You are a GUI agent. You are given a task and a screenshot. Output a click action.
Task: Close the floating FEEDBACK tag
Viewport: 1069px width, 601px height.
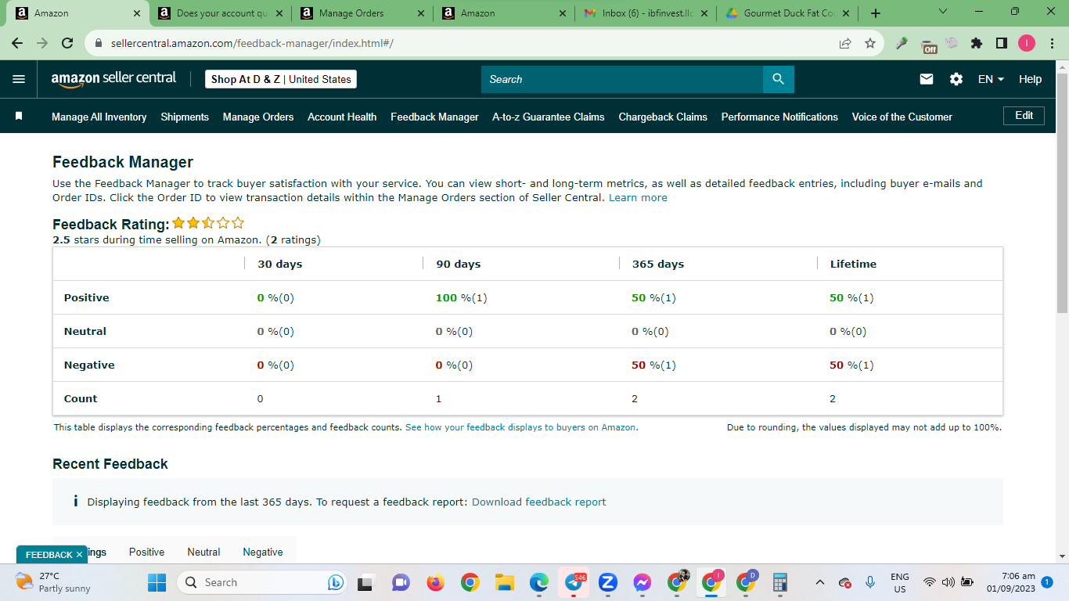pos(79,555)
